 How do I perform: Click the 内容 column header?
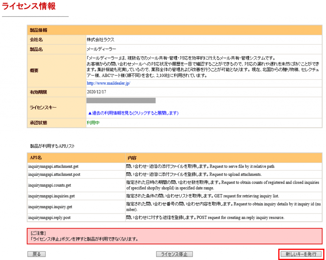pyautogui.click(x=132, y=158)
